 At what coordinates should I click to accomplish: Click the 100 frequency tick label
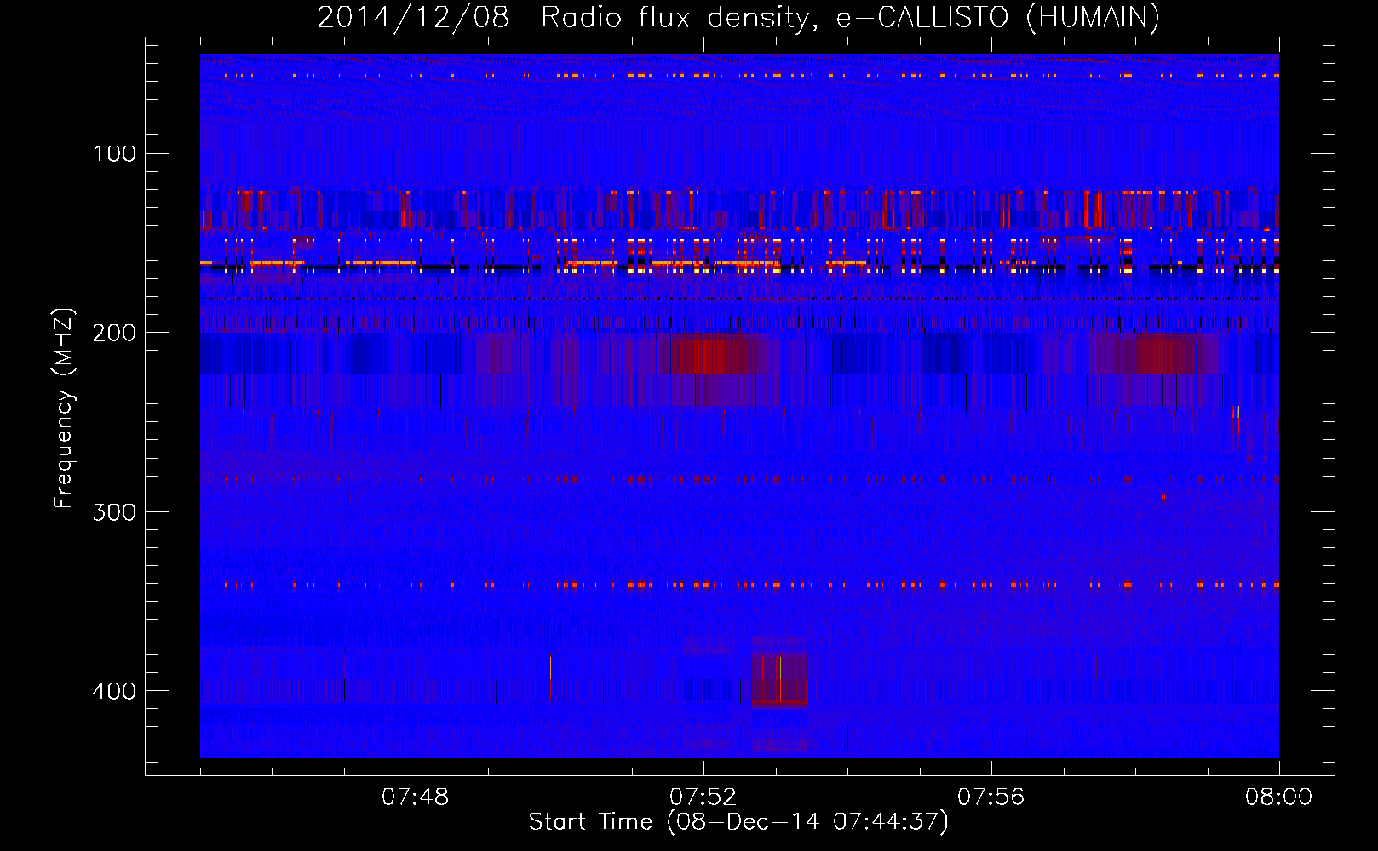click(x=114, y=153)
